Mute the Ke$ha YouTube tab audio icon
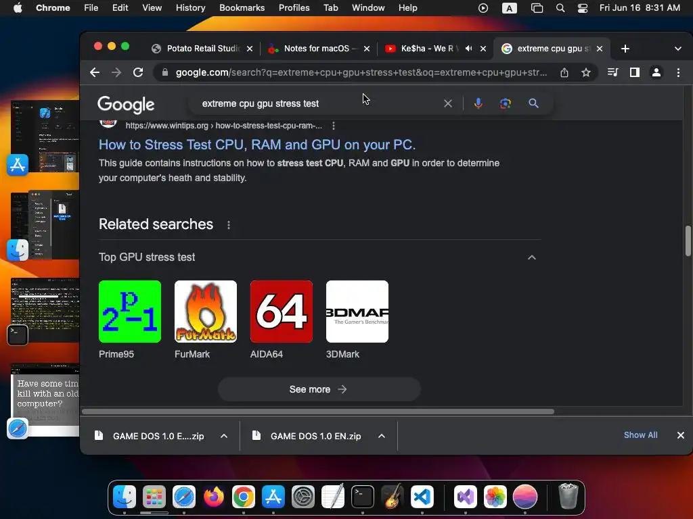The height and width of the screenshot is (519, 693). tap(469, 49)
